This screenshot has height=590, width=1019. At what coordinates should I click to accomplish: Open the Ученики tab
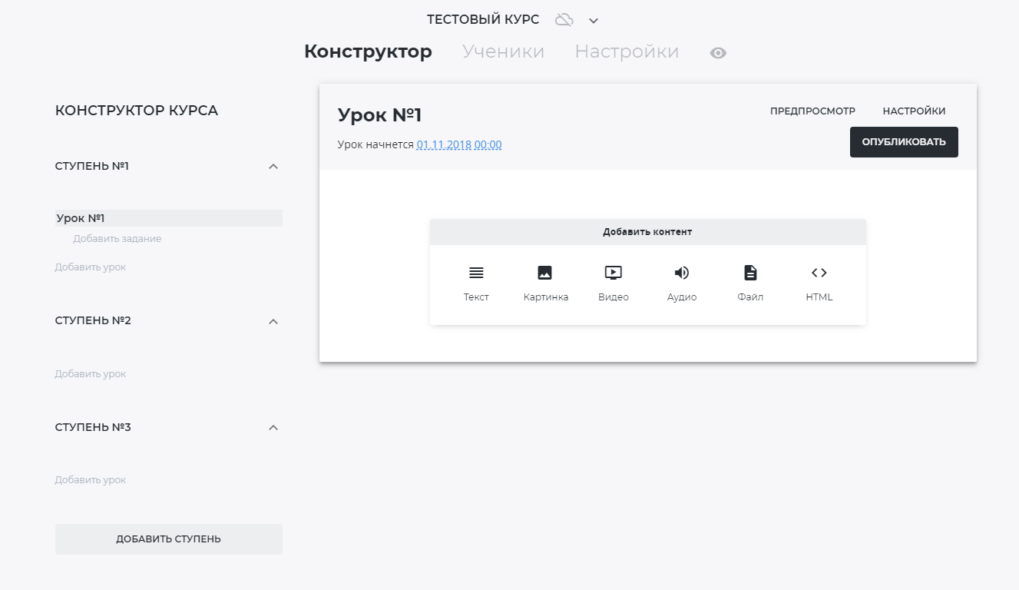[x=503, y=51]
